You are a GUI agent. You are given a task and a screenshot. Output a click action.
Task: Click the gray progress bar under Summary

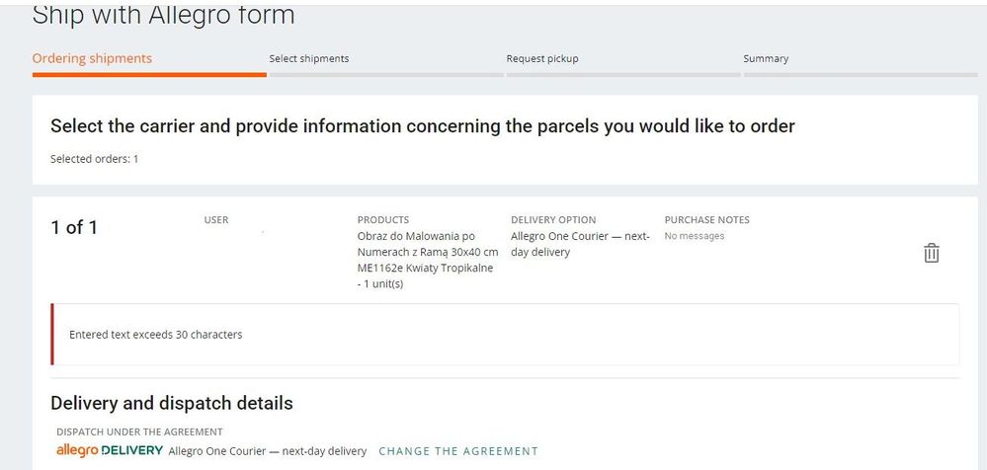[861, 75]
